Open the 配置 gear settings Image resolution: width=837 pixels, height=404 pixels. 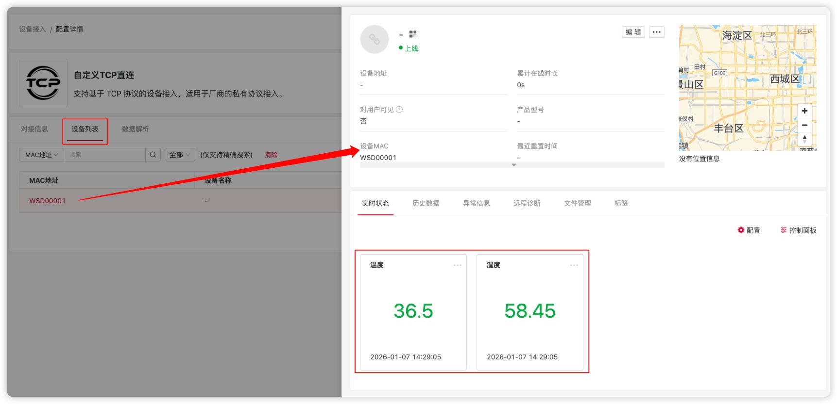(x=749, y=230)
